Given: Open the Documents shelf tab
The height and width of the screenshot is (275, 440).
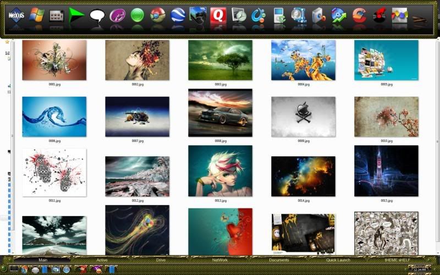Looking at the screenshot, I should click(279, 260).
